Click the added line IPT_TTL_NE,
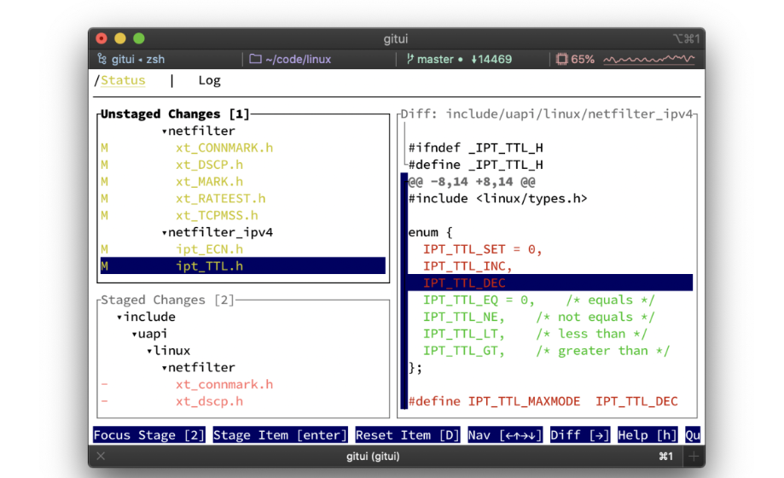 pyautogui.click(x=538, y=317)
